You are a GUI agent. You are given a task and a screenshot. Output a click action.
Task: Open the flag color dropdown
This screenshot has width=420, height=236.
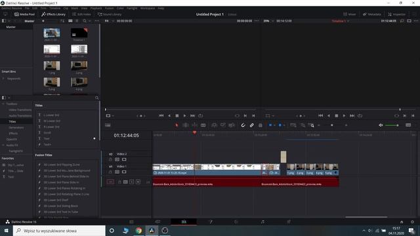[274, 125]
